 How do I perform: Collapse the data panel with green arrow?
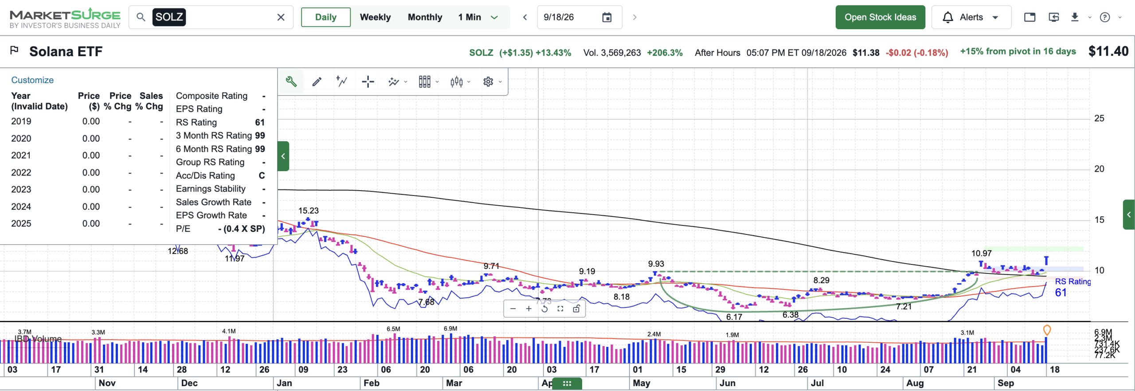coord(283,156)
